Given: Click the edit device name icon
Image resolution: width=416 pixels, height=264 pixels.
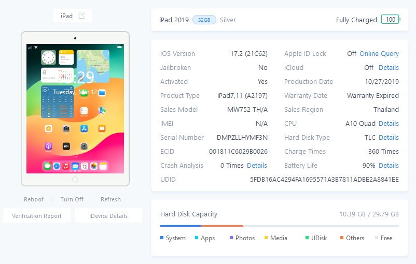Looking at the screenshot, I should pos(81,16).
